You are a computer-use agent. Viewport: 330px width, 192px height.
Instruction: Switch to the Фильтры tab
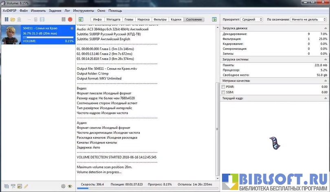(x=160, y=19)
